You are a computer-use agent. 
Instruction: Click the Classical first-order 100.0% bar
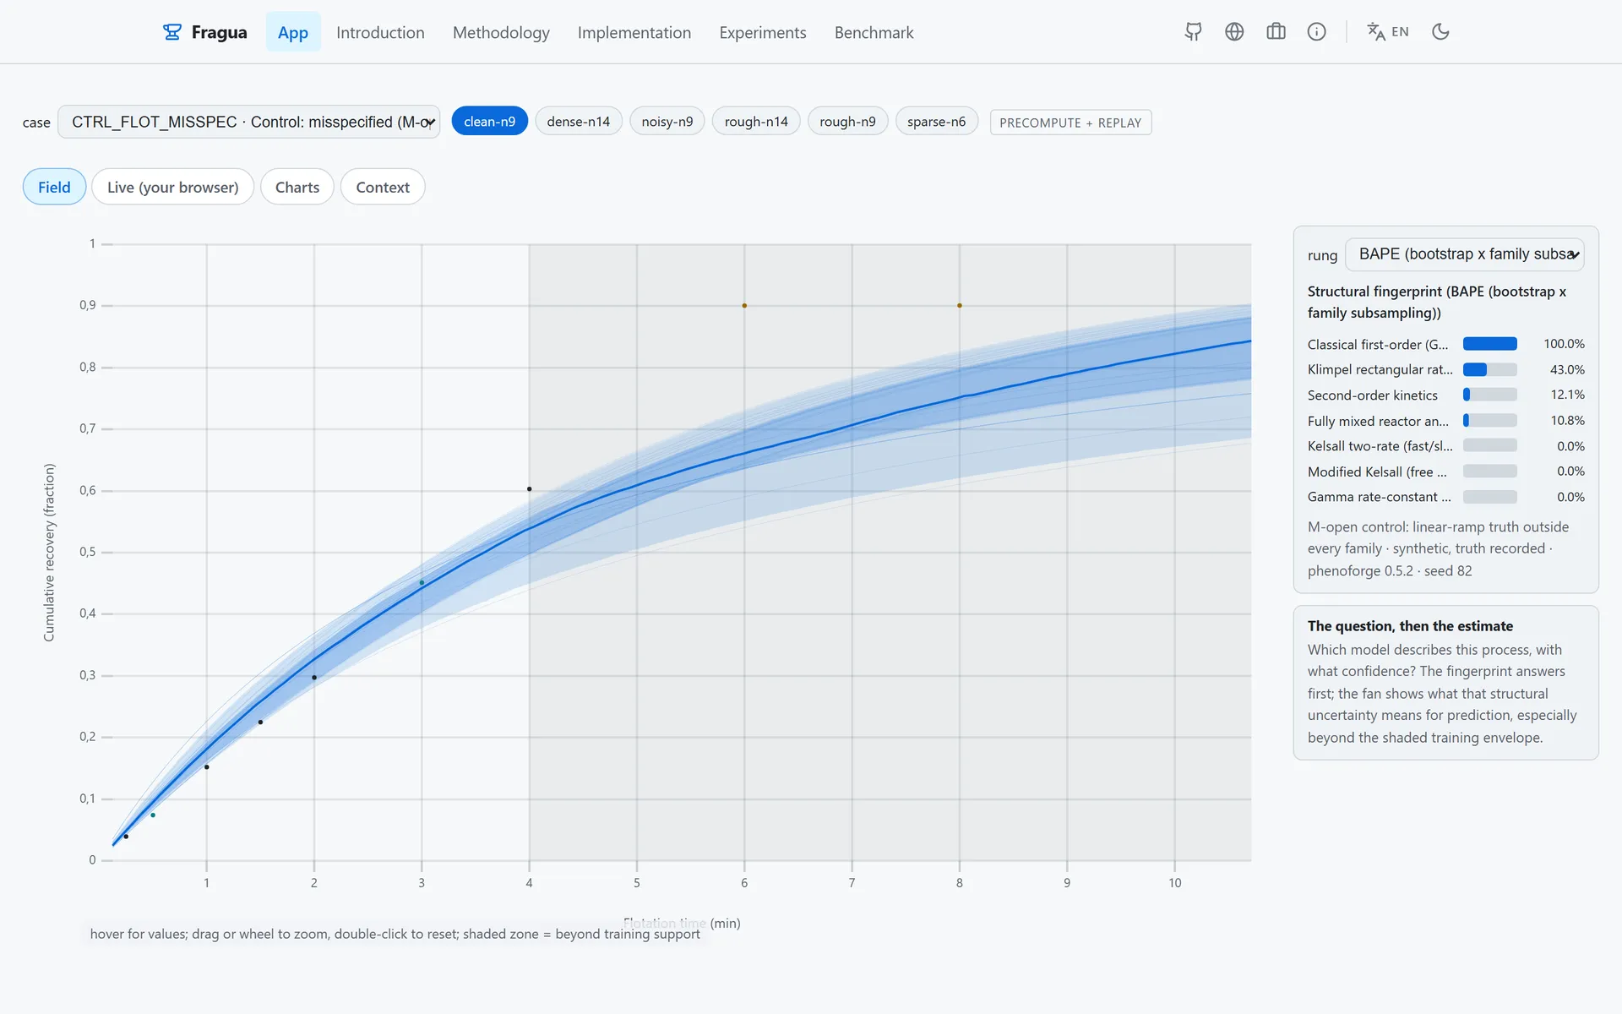(1489, 344)
